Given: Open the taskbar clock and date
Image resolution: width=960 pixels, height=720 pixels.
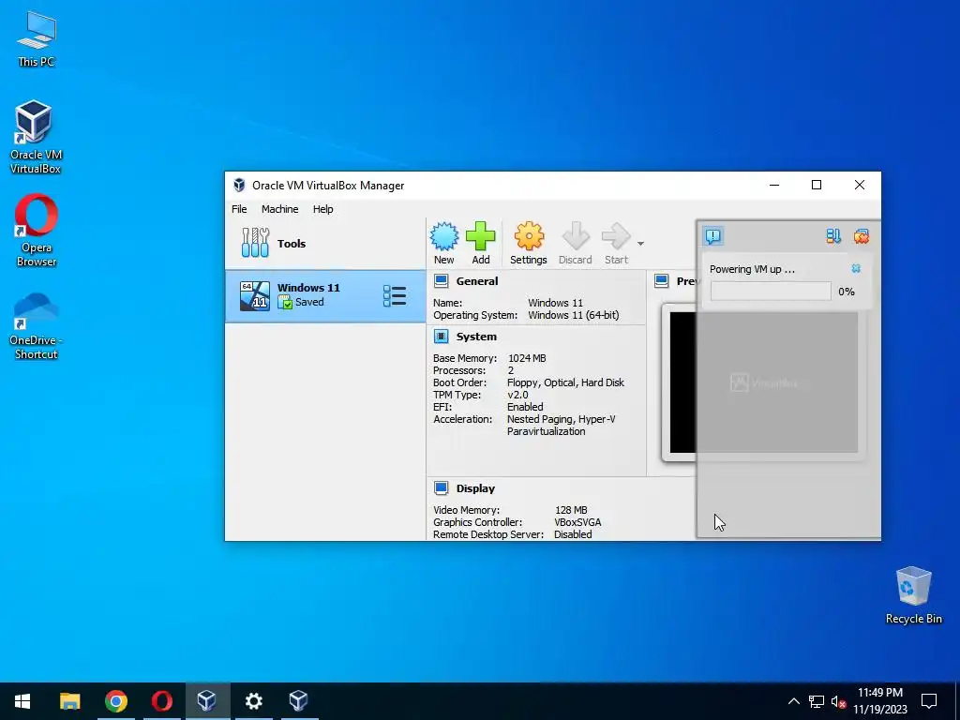Looking at the screenshot, I should (x=879, y=701).
